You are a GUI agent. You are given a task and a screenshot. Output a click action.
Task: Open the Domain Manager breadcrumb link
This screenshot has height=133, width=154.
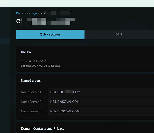coord(27,13)
